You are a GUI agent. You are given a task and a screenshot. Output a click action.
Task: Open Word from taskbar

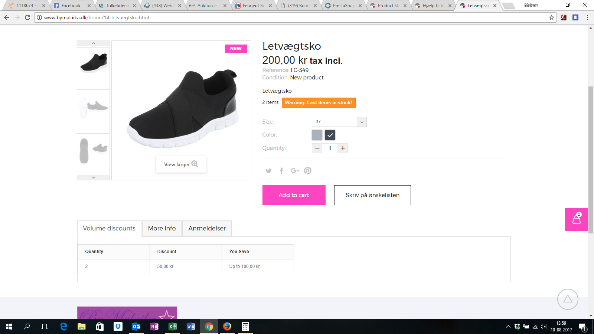[191, 327]
